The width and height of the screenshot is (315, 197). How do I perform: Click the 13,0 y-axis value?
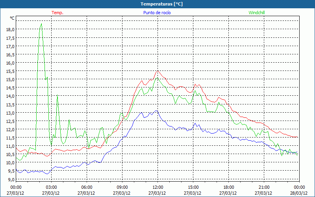11,113
